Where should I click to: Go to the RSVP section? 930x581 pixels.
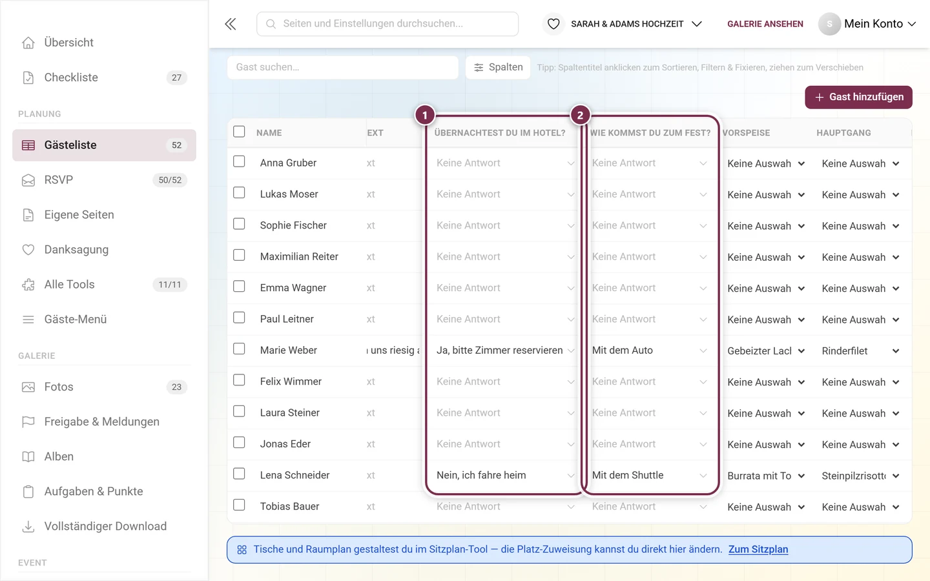point(104,180)
